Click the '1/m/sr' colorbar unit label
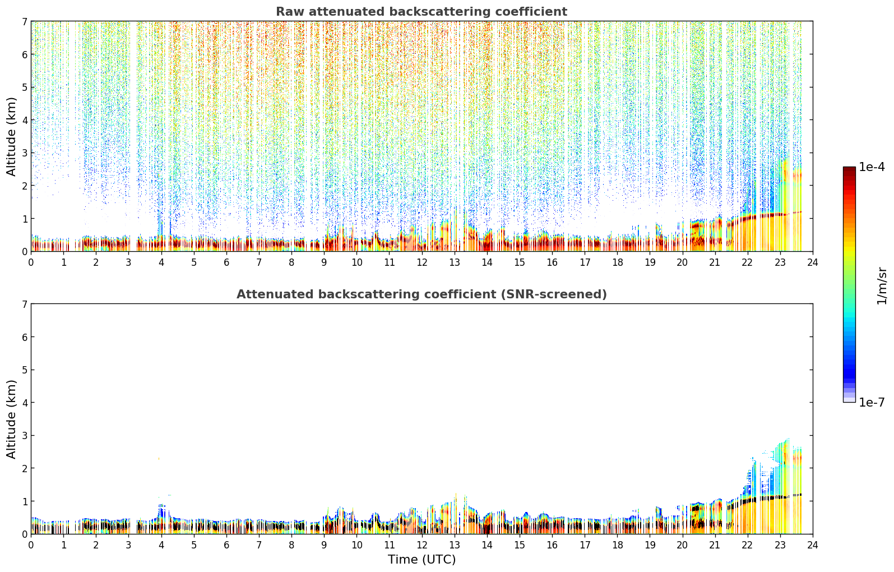This screenshot has height=572, width=894. 882,285
